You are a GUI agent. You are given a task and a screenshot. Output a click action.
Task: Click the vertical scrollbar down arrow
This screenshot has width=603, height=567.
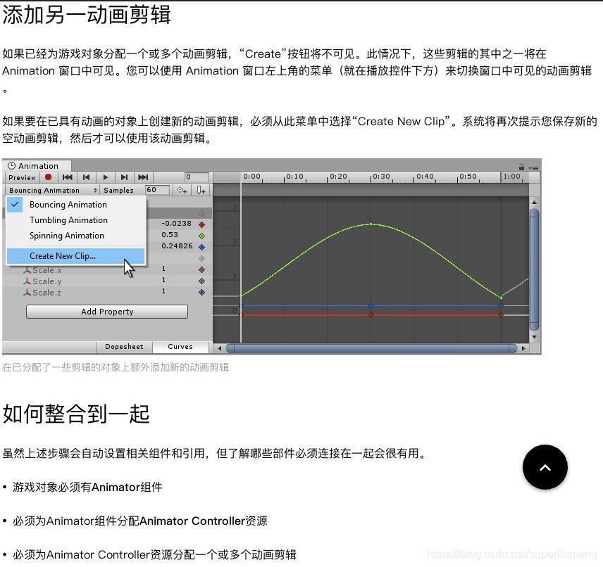534,337
